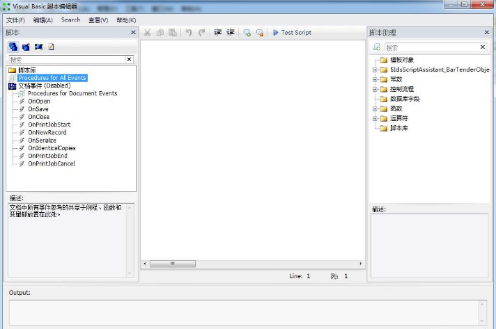Click the first indent icon, beside Redo
The image size is (496, 329).
(217, 32)
